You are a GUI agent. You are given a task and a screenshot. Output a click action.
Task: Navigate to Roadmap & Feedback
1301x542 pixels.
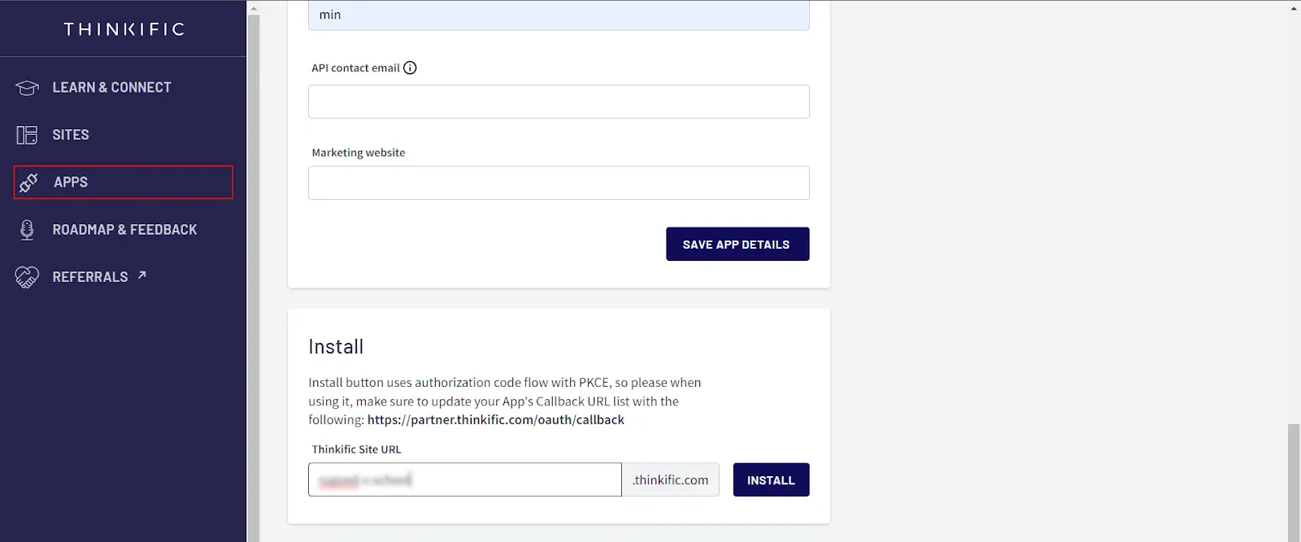coord(124,229)
